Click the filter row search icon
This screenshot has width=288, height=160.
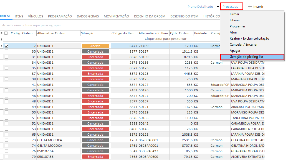[x=2, y=39]
